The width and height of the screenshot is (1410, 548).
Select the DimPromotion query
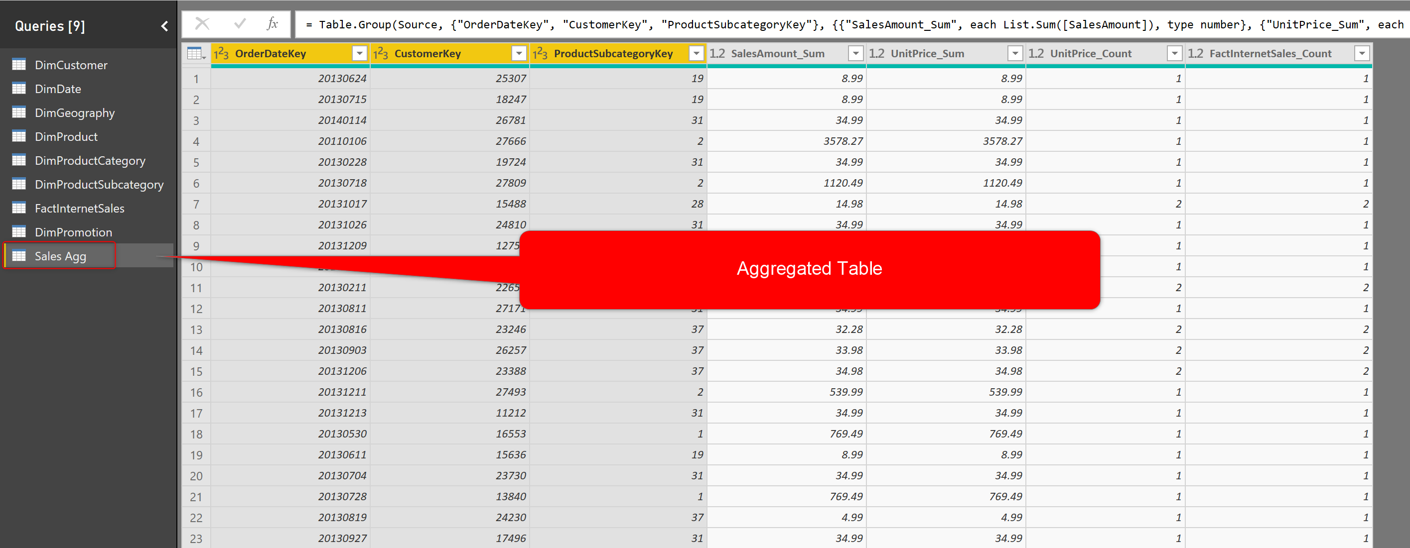(x=73, y=232)
